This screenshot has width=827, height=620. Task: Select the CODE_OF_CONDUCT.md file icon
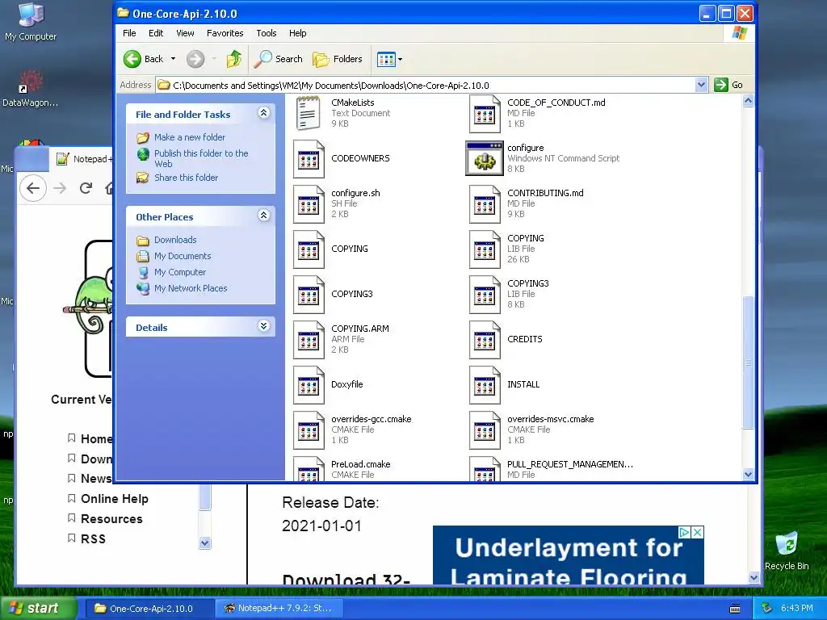point(485,113)
